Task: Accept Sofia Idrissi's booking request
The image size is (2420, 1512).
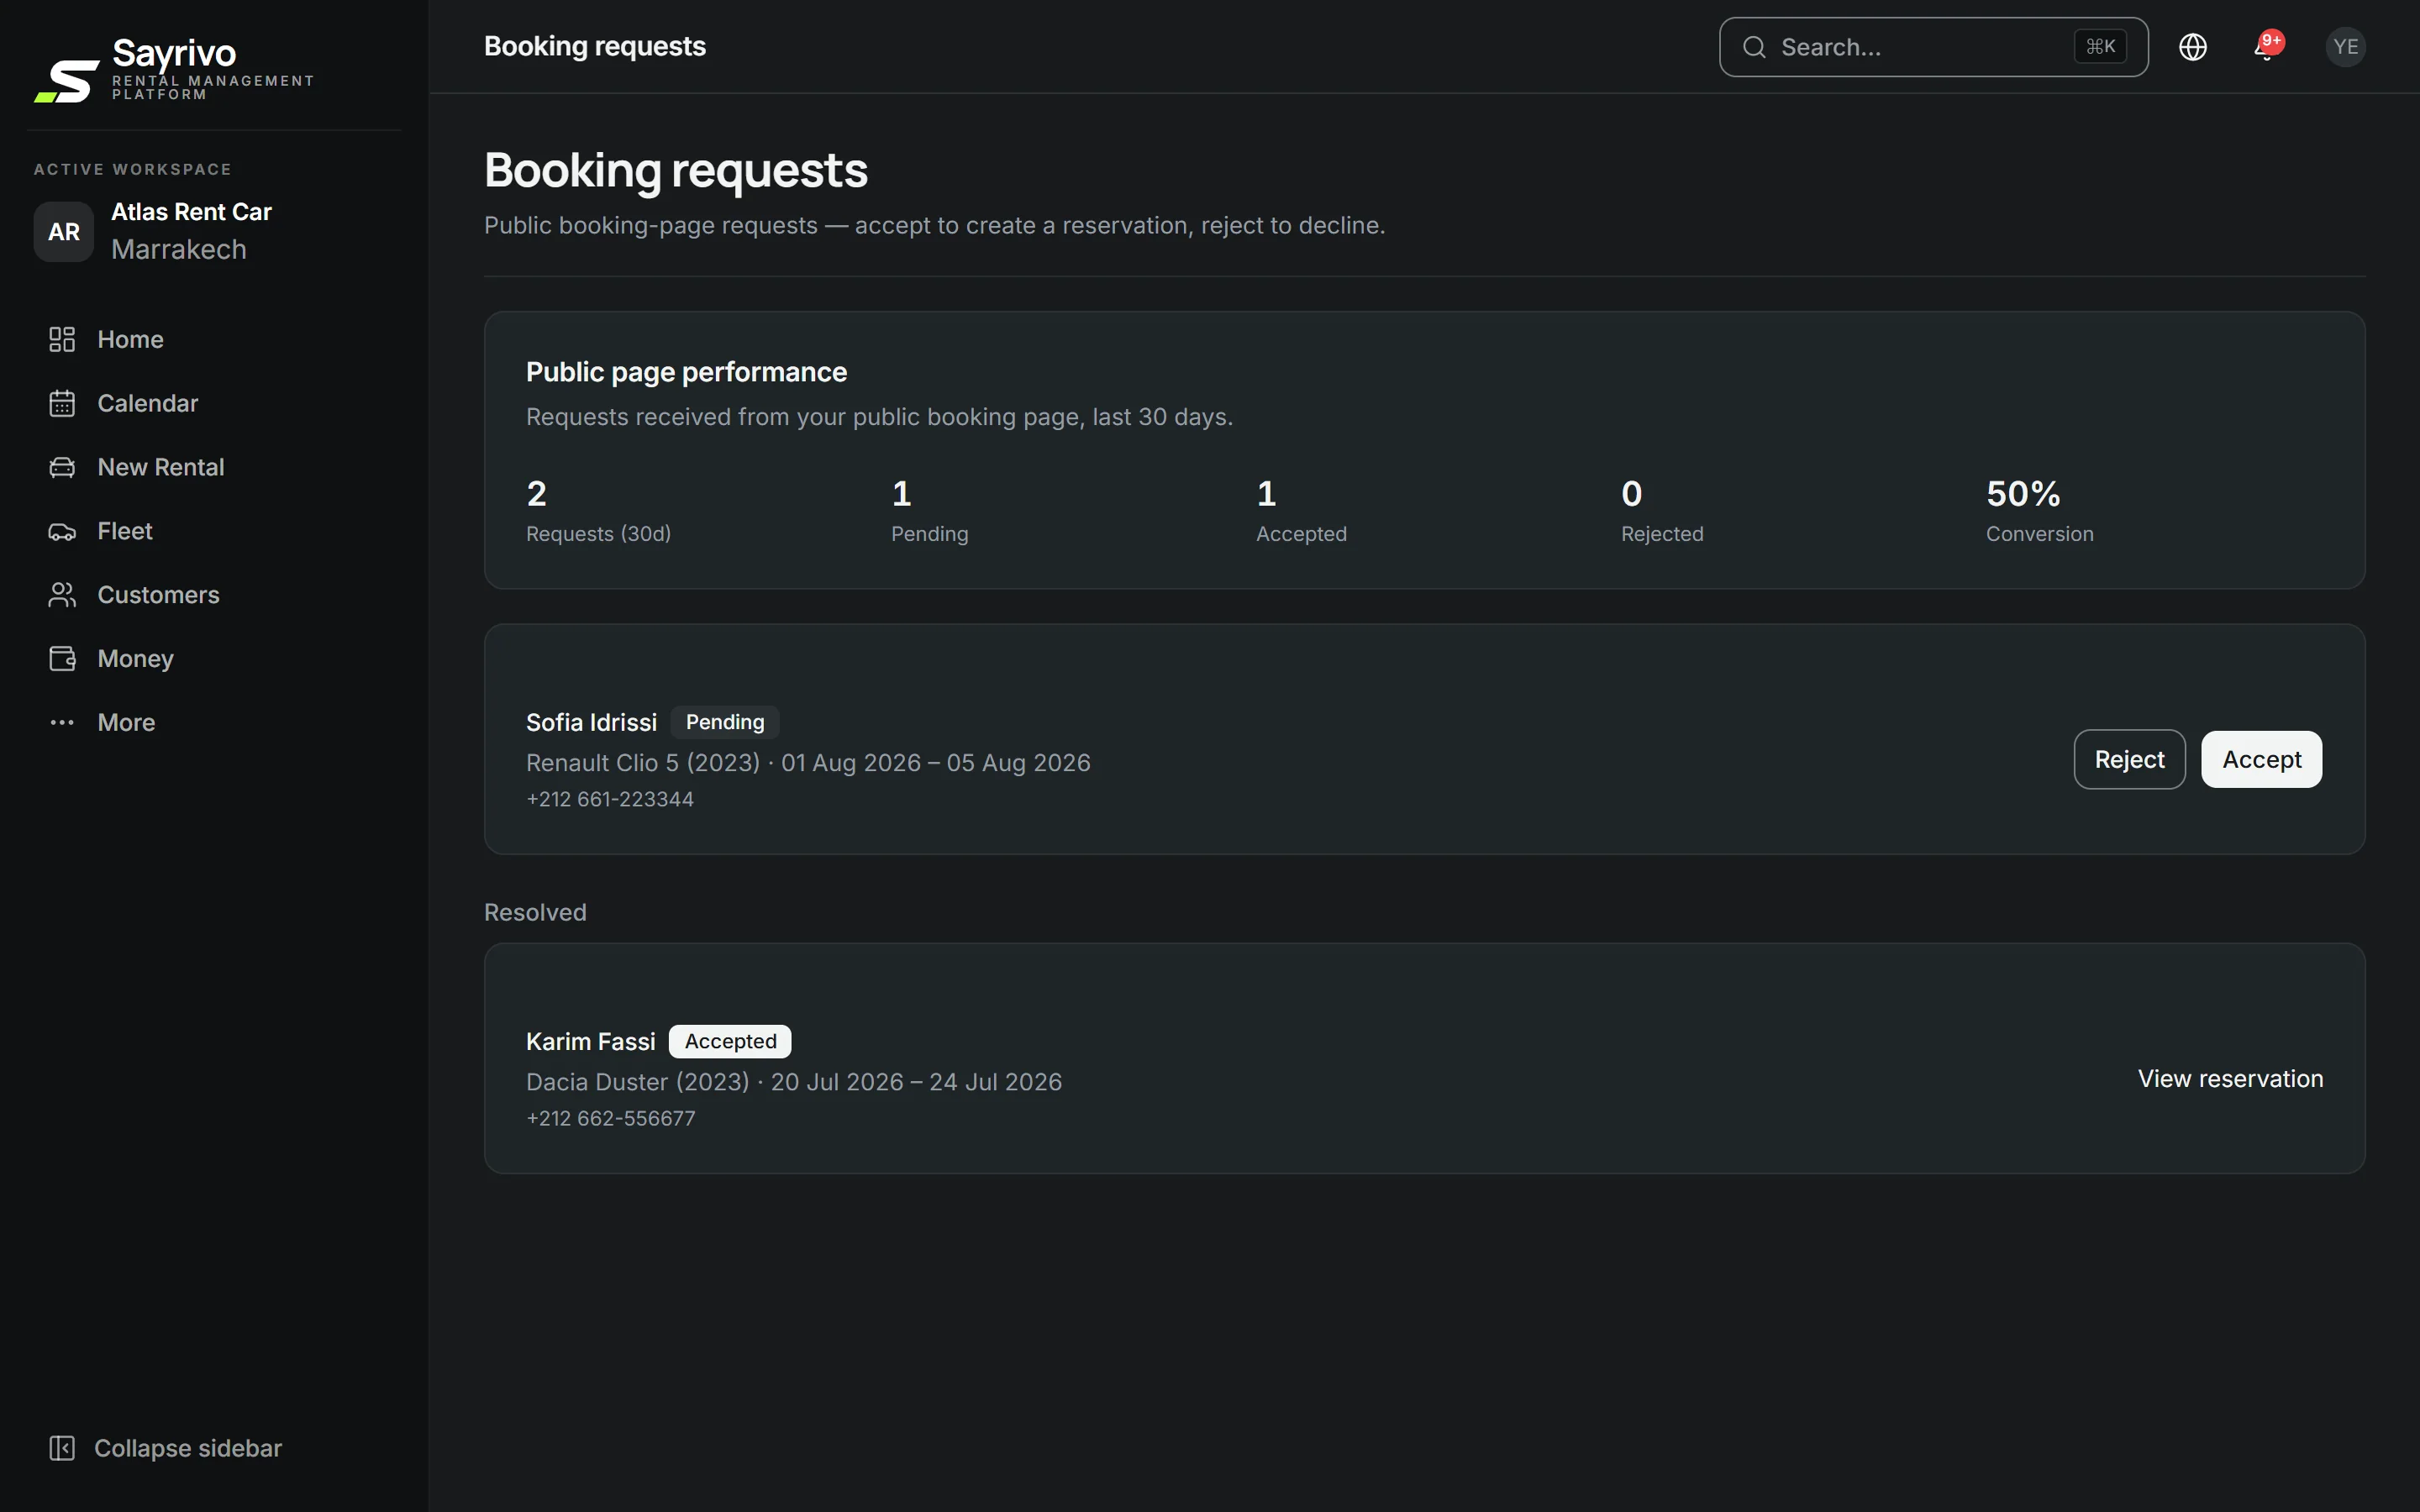Action: click(2261, 760)
